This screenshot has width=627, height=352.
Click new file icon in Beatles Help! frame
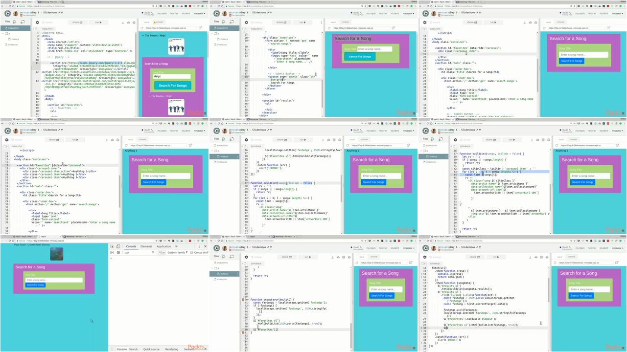15,22
